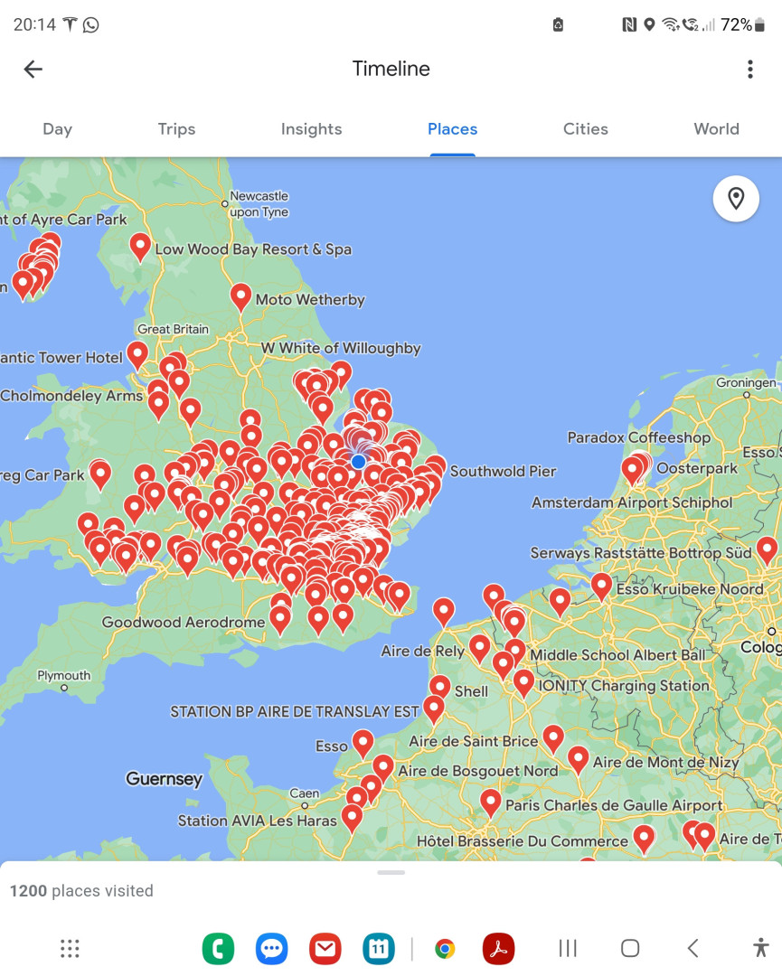The height and width of the screenshot is (976, 782).
Task: Select the Places tab
Action: point(453,129)
